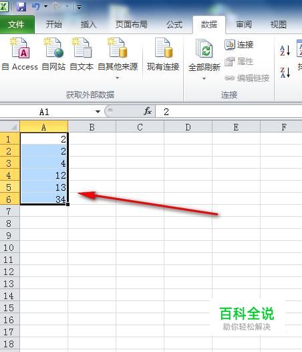Open the custom sort dialog icon

299,48
